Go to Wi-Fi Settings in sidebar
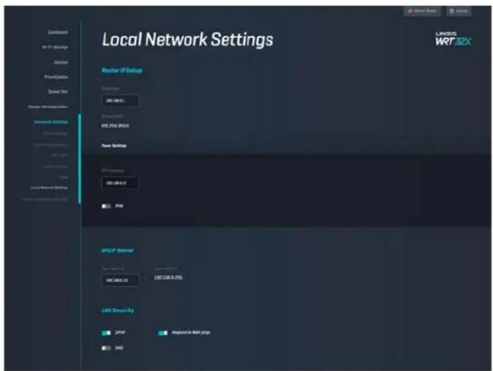The height and width of the screenshot is (371, 493). click(55, 47)
